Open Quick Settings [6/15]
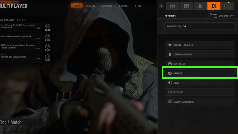Image resolution: width=238 pixels, height=134 pixels. pos(200,45)
